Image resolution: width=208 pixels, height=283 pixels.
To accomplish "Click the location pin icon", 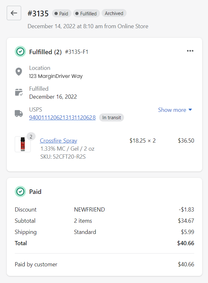I will (x=19, y=72).
